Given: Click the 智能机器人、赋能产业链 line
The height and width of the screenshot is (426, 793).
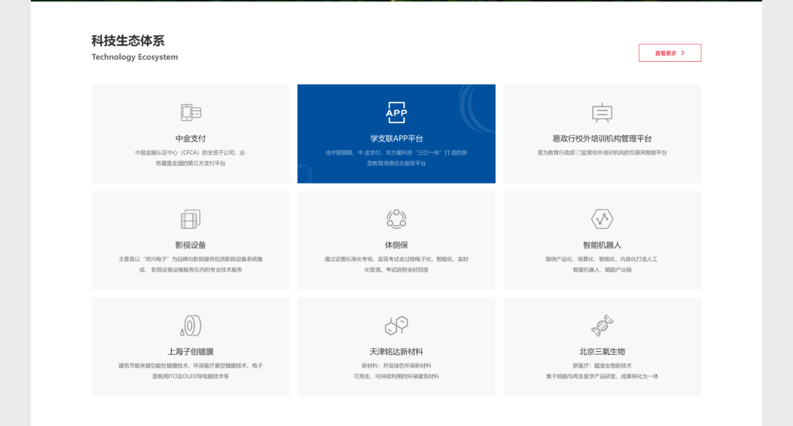Looking at the screenshot, I should coord(602,270).
